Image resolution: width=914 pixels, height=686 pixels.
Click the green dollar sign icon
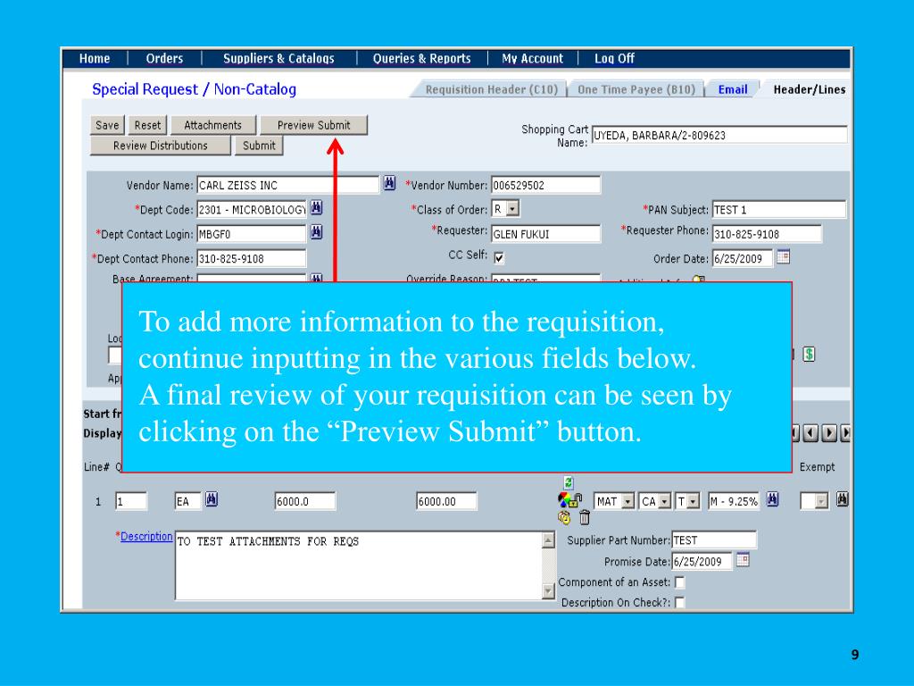(x=809, y=354)
